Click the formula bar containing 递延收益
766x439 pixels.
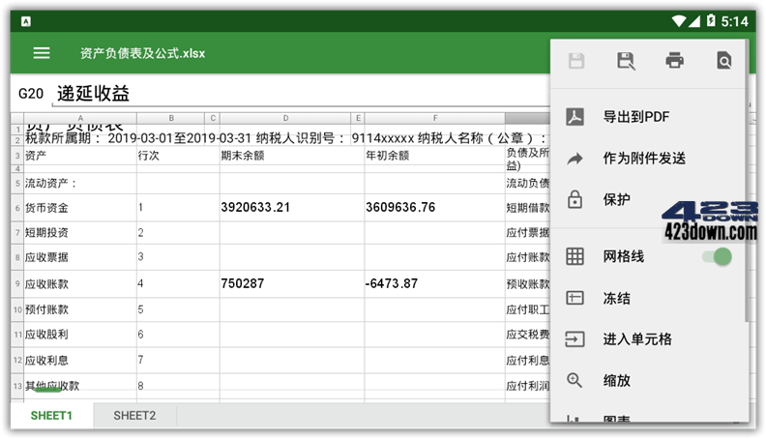[301, 94]
